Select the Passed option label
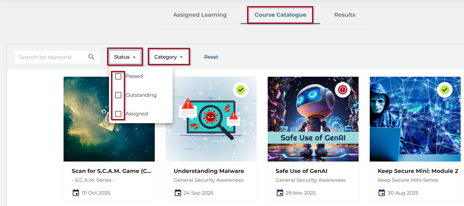 (134, 76)
